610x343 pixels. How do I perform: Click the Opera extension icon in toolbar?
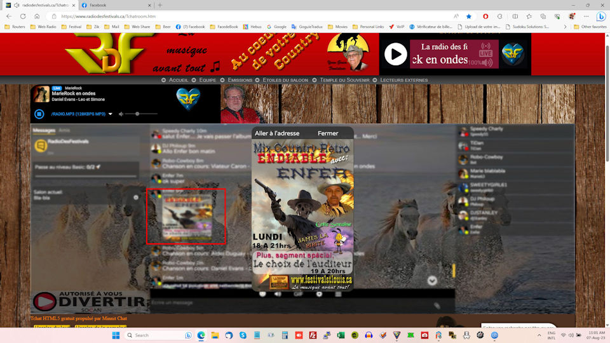485,16
